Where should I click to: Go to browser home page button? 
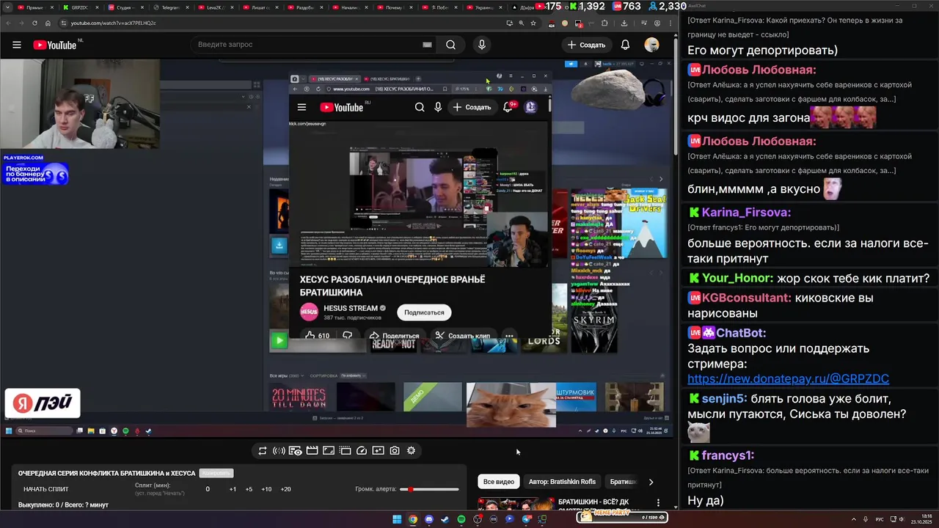48,23
